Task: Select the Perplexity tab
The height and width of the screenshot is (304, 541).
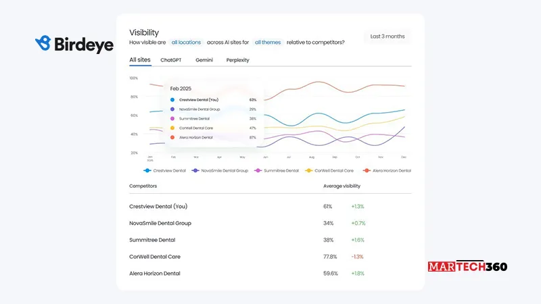Action: tap(238, 60)
